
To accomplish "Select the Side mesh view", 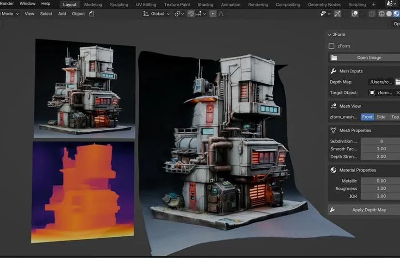I will click(381, 117).
